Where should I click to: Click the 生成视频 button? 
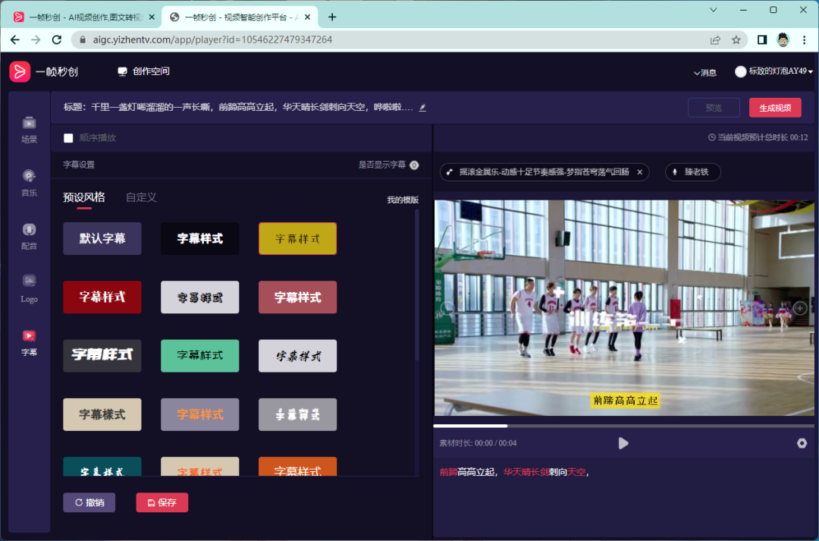click(x=774, y=108)
